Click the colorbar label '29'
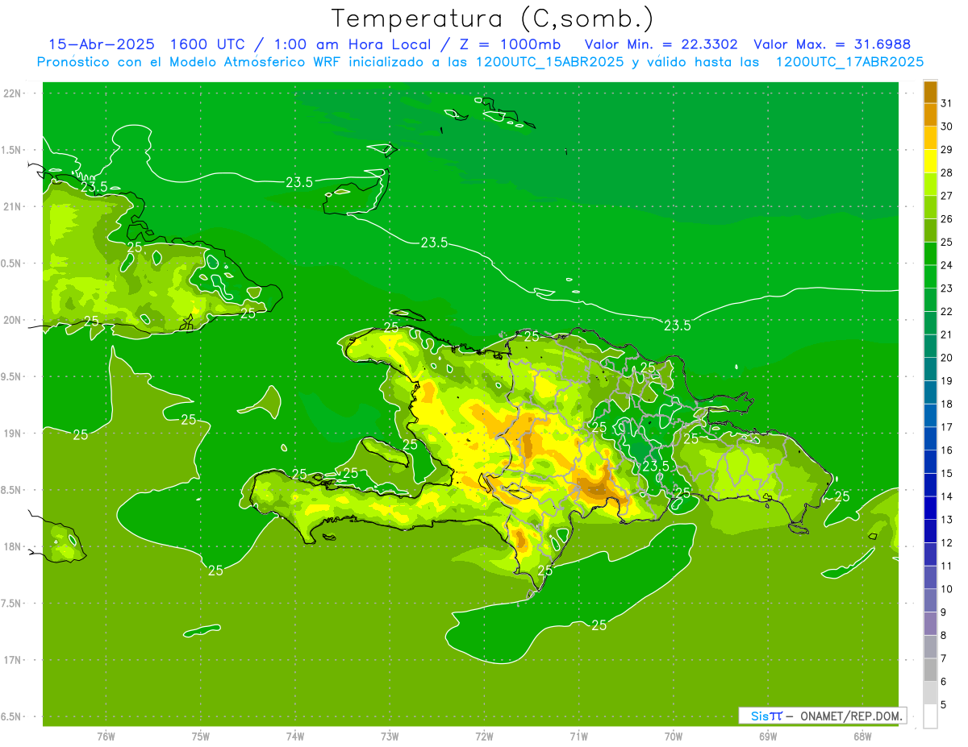 coord(947,150)
